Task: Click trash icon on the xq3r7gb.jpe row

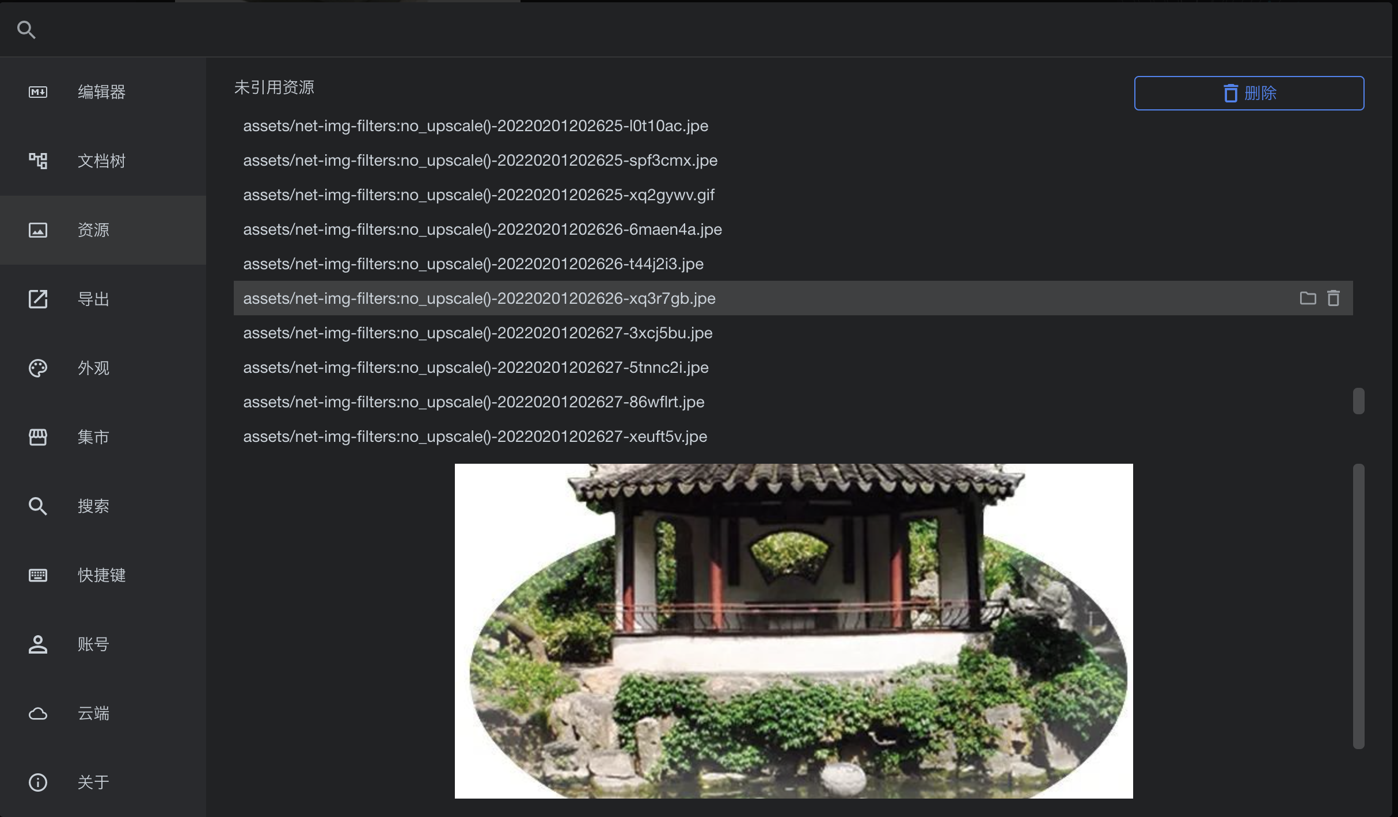Action: tap(1334, 298)
